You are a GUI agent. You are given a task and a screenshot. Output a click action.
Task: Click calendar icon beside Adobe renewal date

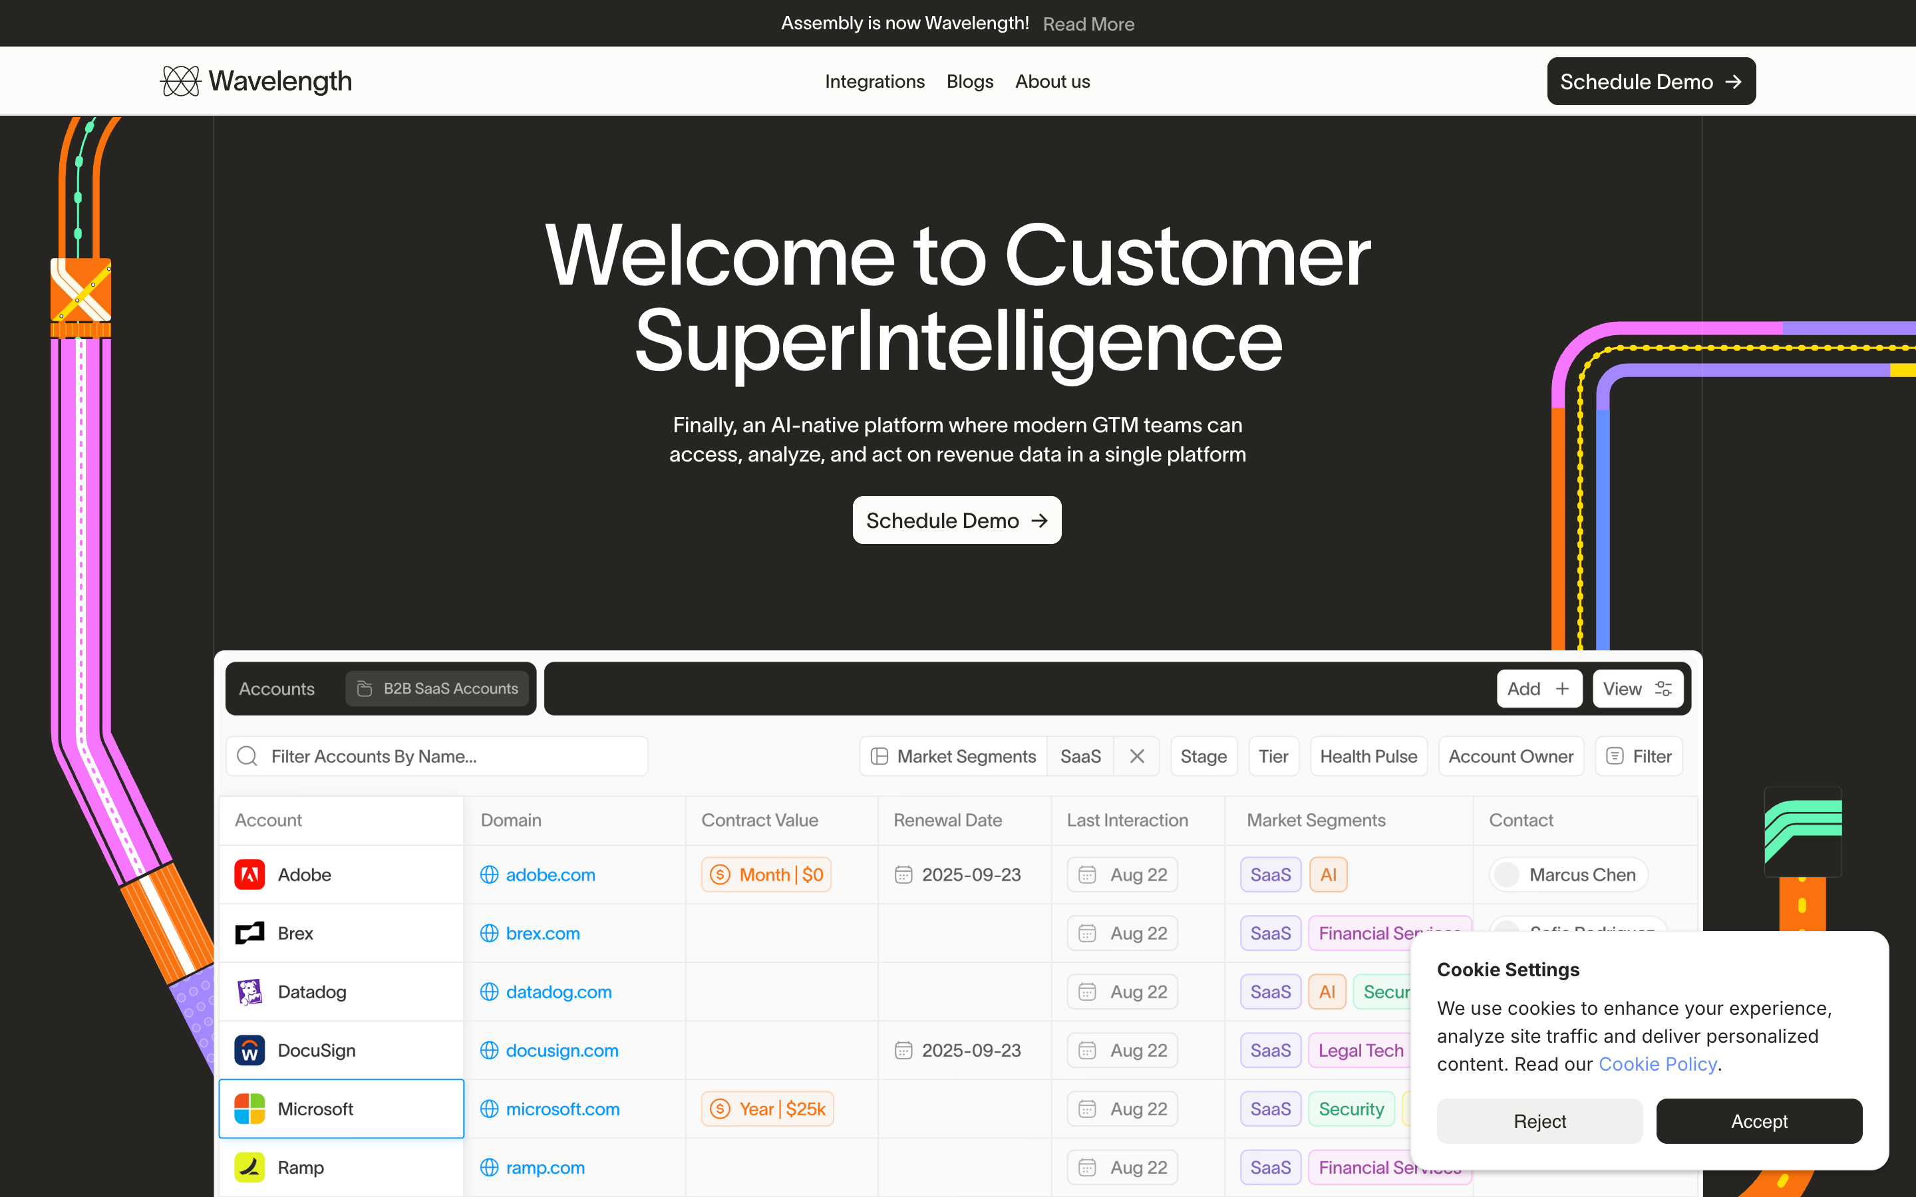click(903, 874)
